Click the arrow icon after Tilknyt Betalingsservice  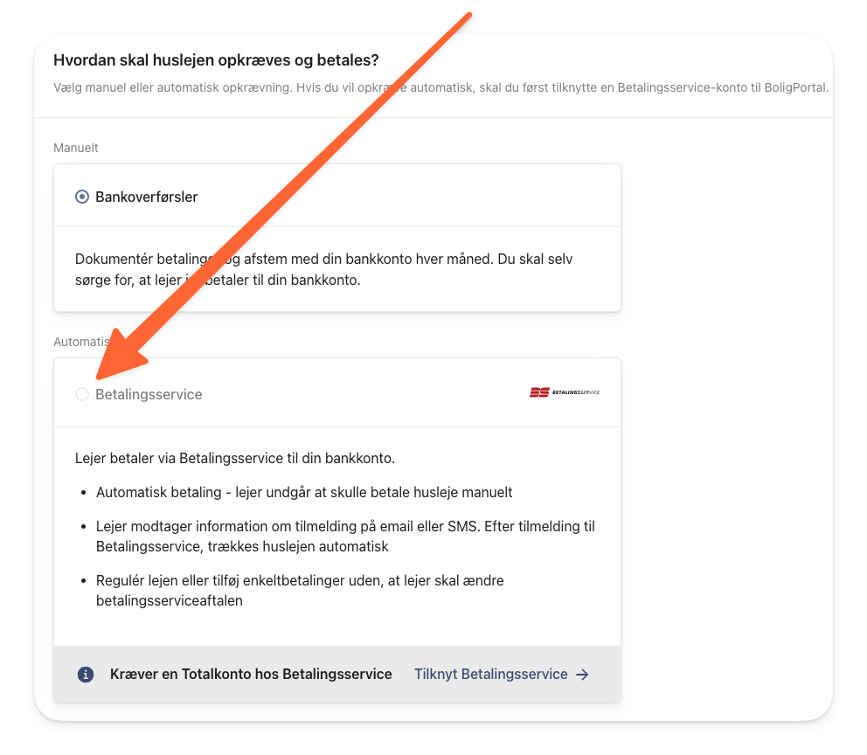[x=582, y=675]
